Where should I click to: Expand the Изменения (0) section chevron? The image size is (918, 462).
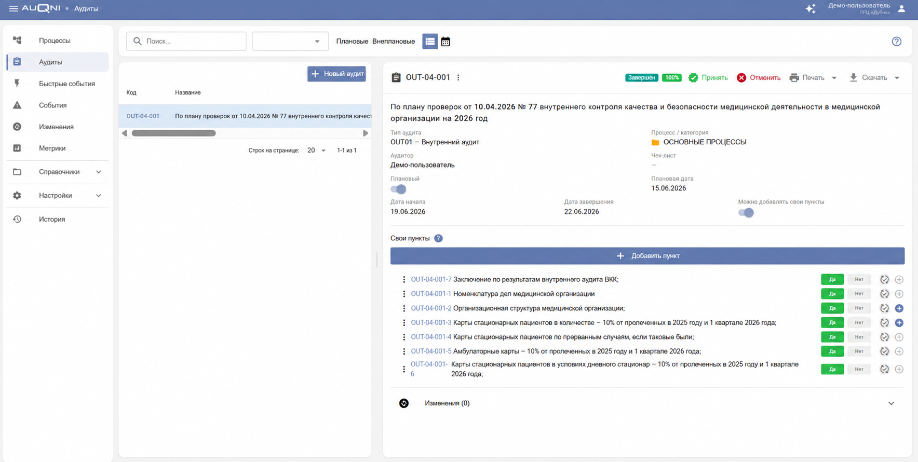point(891,403)
